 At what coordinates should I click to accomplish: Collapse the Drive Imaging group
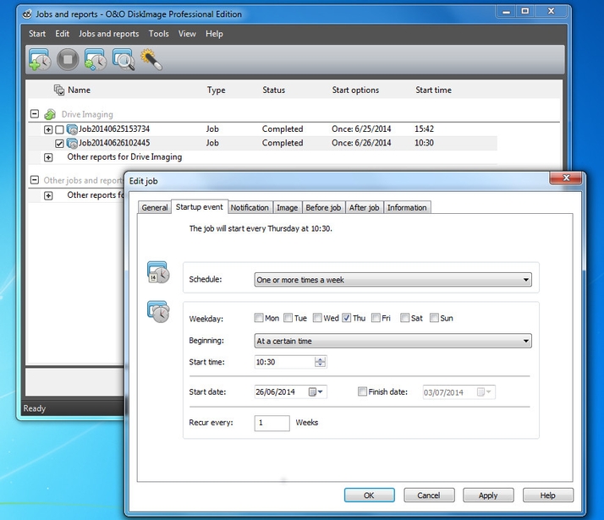point(35,114)
